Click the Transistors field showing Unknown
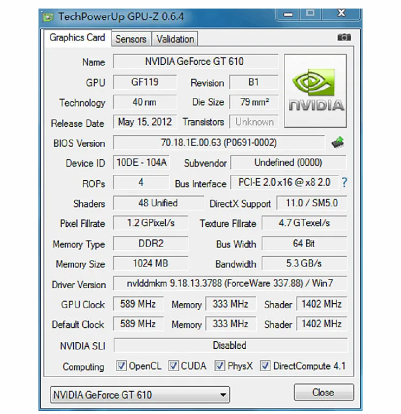The image size is (401, 414). coord(253,122)
